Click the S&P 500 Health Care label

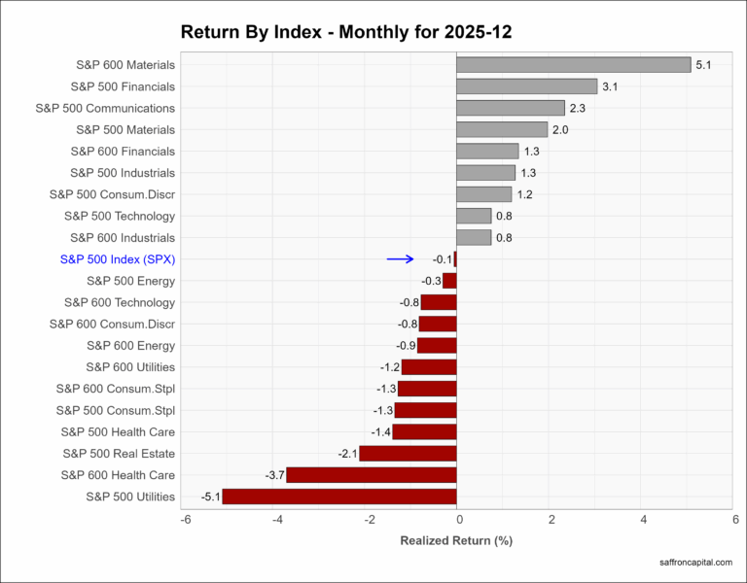coord(118,431)
